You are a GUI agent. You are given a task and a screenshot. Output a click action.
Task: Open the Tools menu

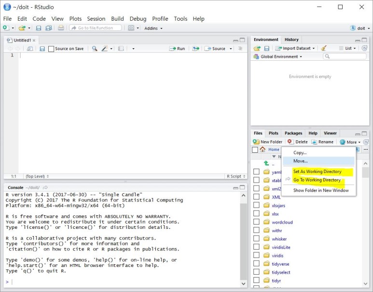(x=180, y=19)
